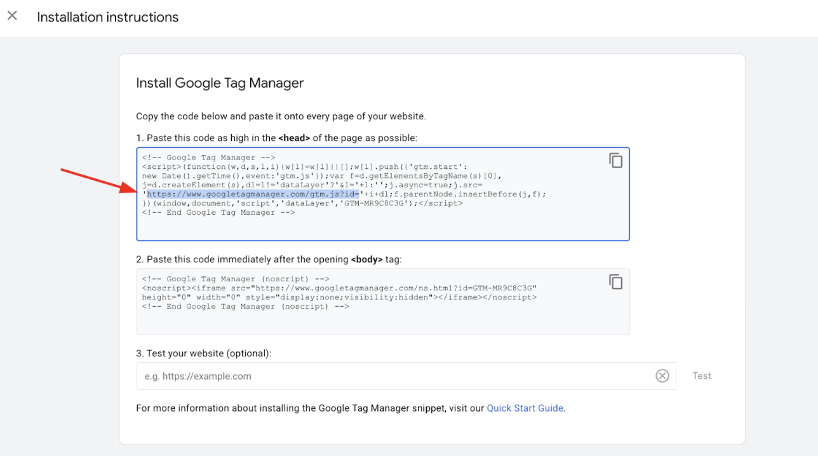The height and width of the screenshot is (456, 818).
Task: Click the iframe src ns.html line
Action: [340, 288]
